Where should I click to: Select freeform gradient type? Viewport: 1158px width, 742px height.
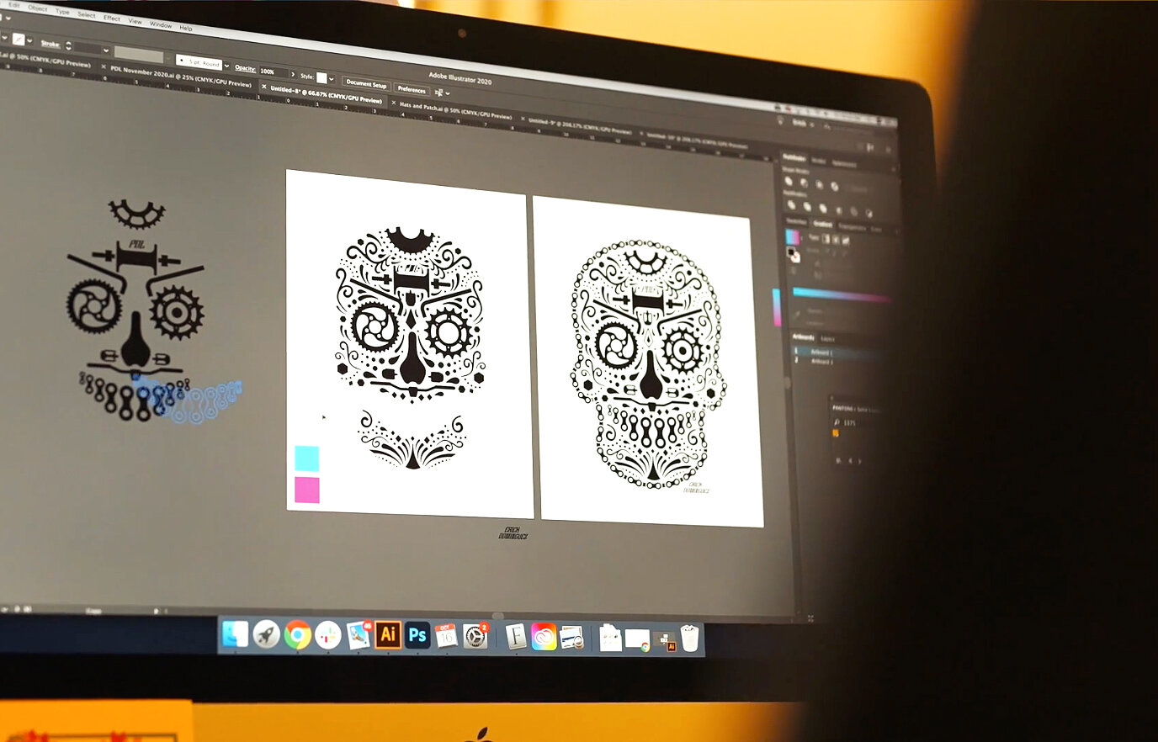point(846,241)
